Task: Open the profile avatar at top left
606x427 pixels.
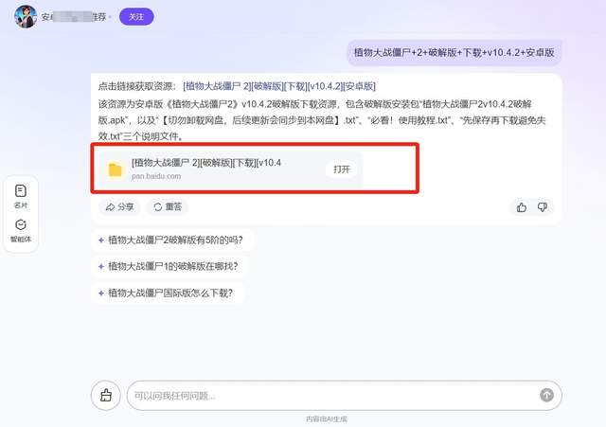Action: coord(26,17)
